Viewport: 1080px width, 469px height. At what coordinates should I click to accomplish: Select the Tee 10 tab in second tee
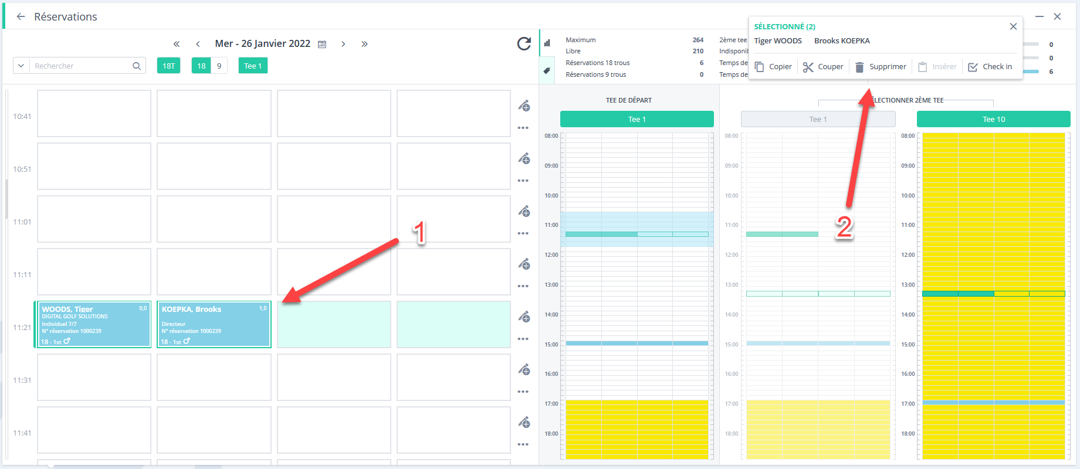click(993, 119)
